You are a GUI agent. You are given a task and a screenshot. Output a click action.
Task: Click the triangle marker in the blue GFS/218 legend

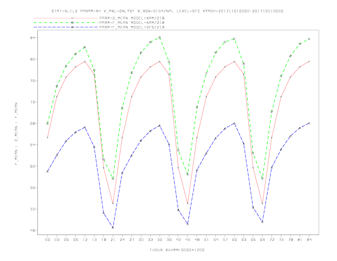pyautogui.click(x=72, y=27)
